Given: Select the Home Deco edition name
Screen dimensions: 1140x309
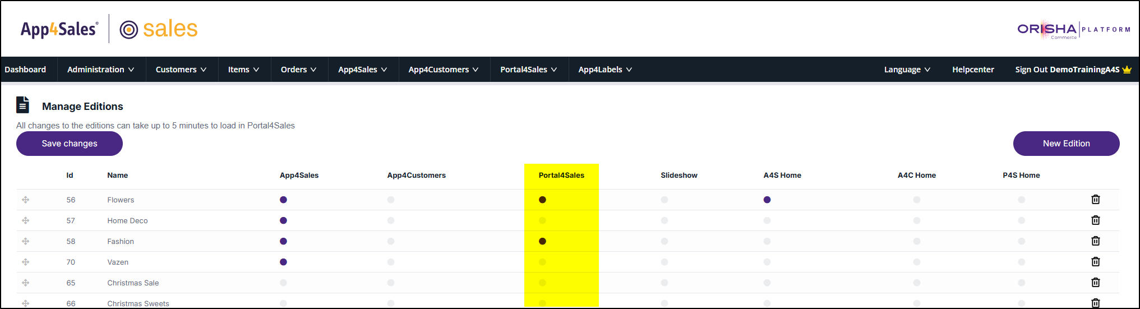Looking at the screenshot, I should [127, 220].
